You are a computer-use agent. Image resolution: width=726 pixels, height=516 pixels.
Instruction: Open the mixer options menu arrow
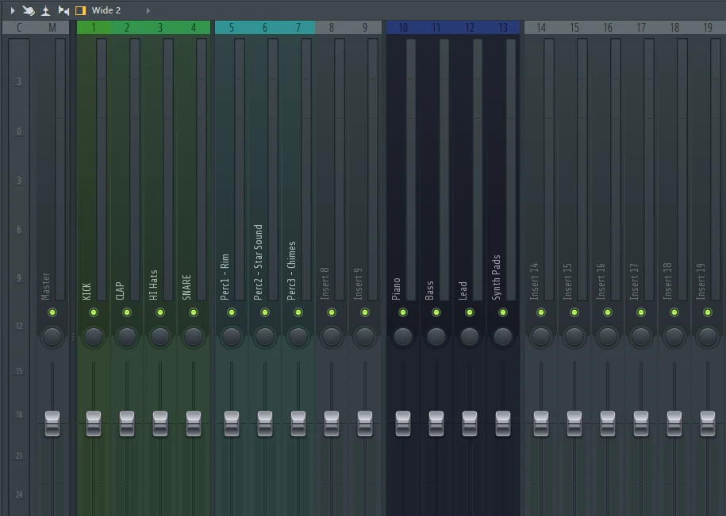[12, 10]
